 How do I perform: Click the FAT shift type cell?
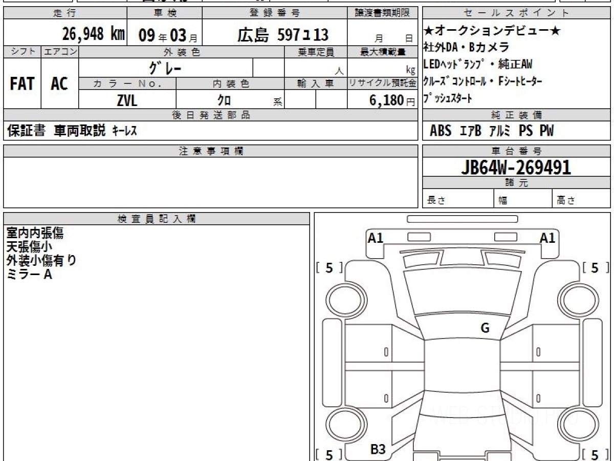click(x=22, y=84)
